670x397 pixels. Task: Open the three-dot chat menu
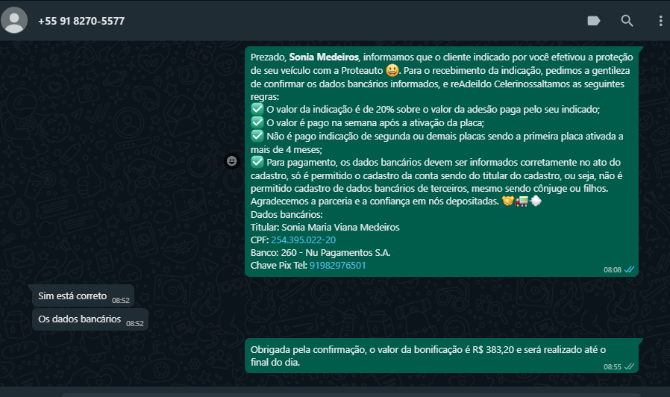point(660,20)
